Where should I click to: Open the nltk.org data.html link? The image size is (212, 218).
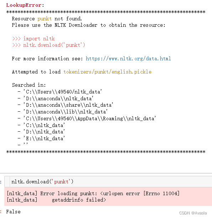point(128,59)
